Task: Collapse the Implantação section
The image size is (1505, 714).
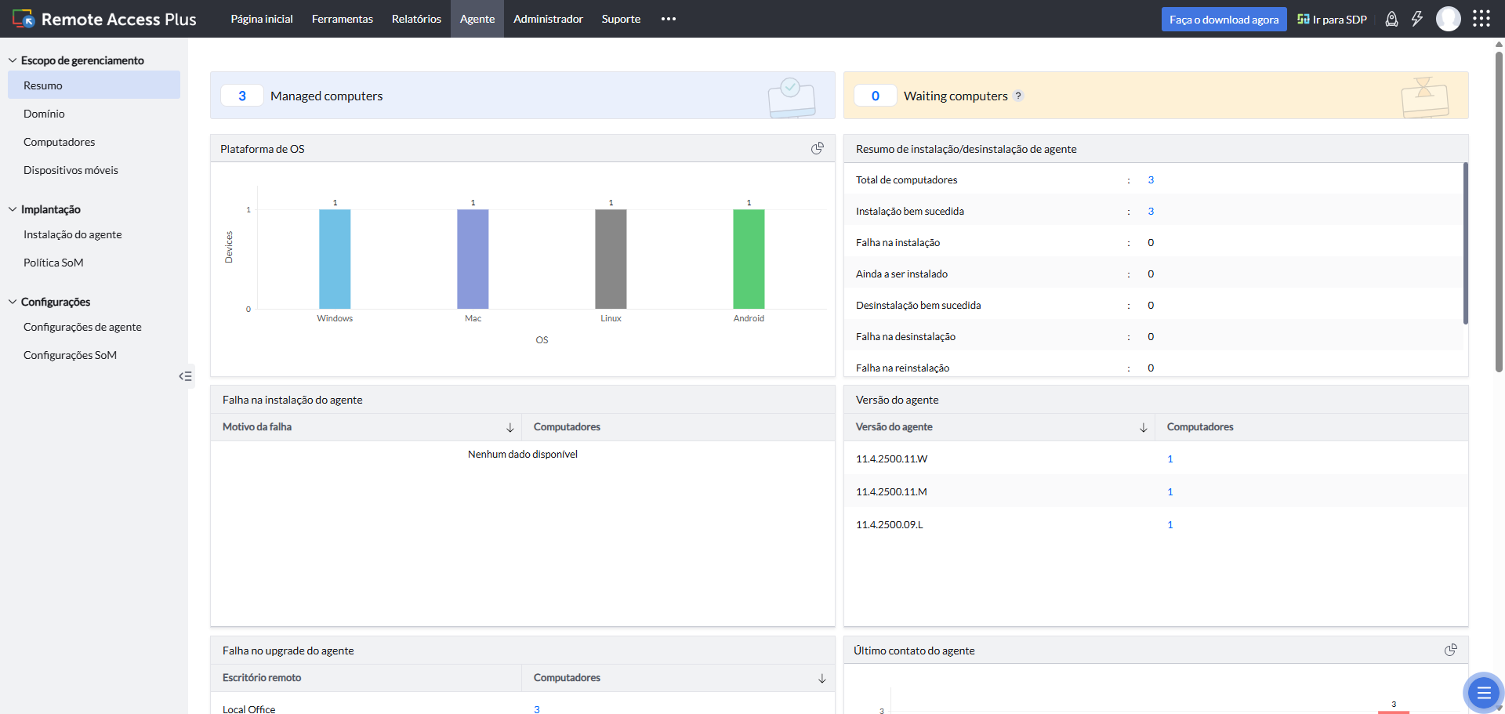Action: [13, 209]
